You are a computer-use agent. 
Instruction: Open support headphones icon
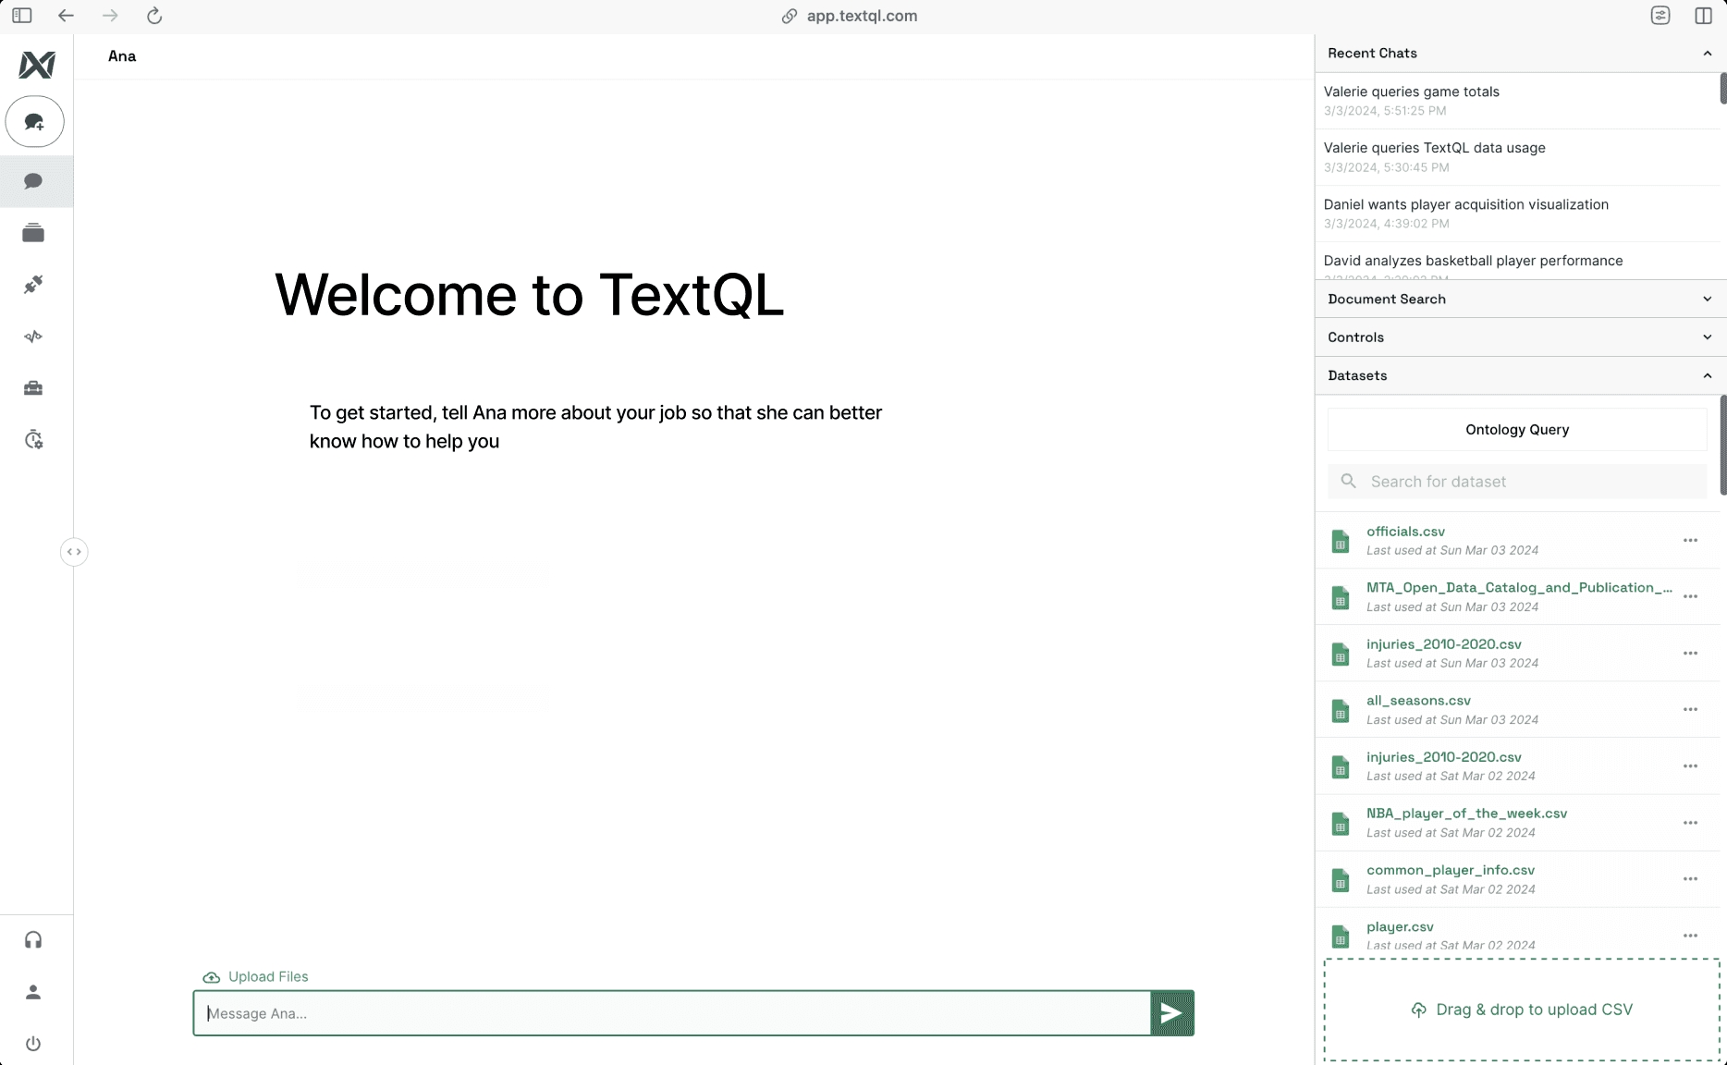point(33,940)
